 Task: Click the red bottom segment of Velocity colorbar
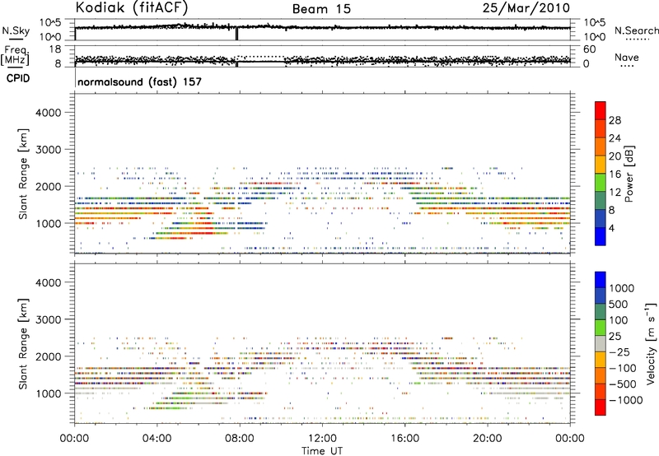(x=601, y=407)
